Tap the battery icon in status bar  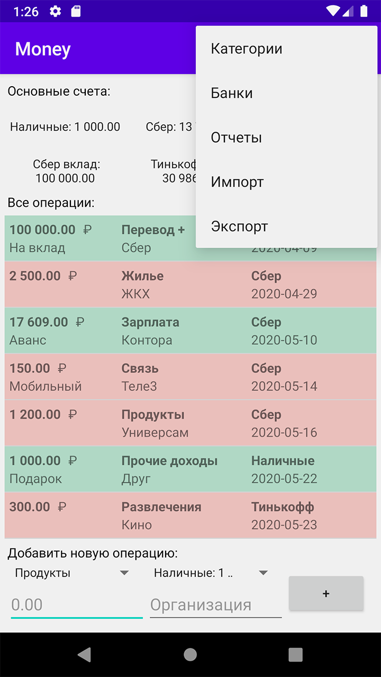tap(364, 11)
